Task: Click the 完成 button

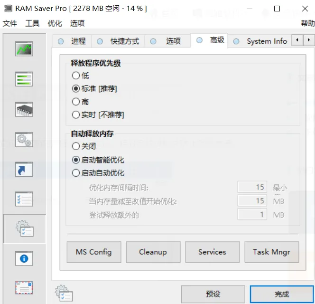Action: [x=282, y=294]
